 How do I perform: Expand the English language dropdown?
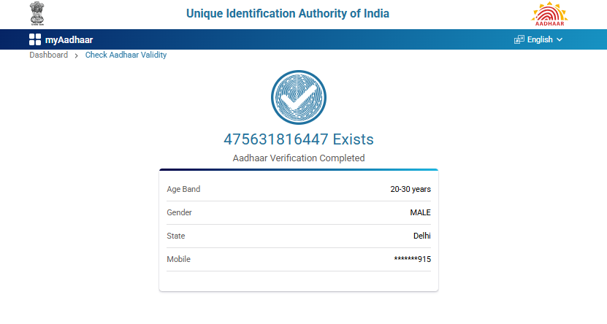540,39
